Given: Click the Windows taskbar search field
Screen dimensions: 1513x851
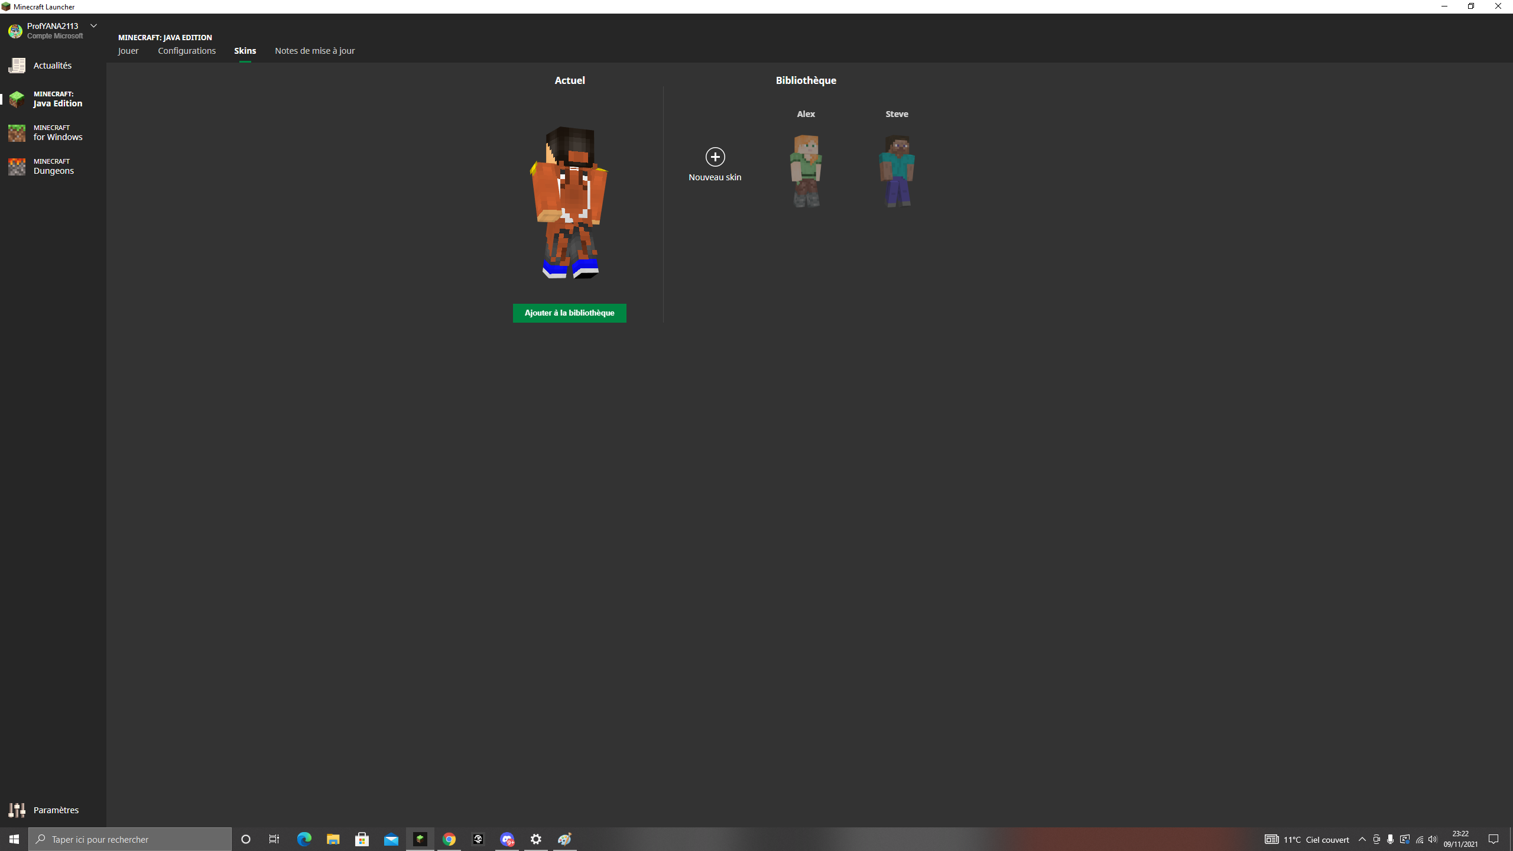Looking at the screenshot, I should pos(130,839).
